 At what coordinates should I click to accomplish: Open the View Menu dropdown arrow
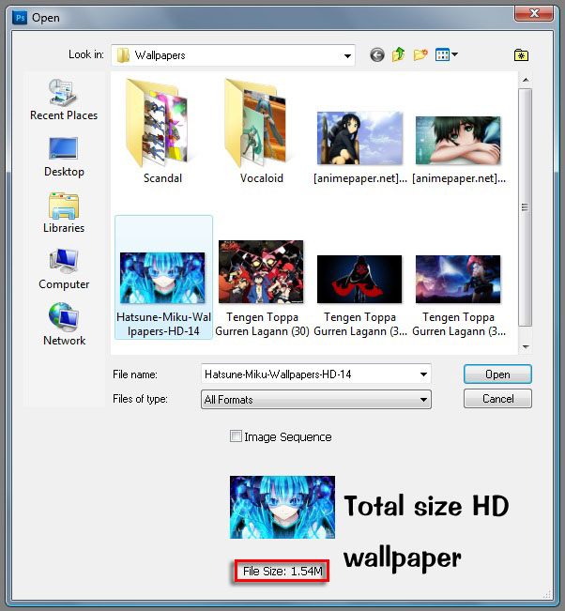coord(454,54)
